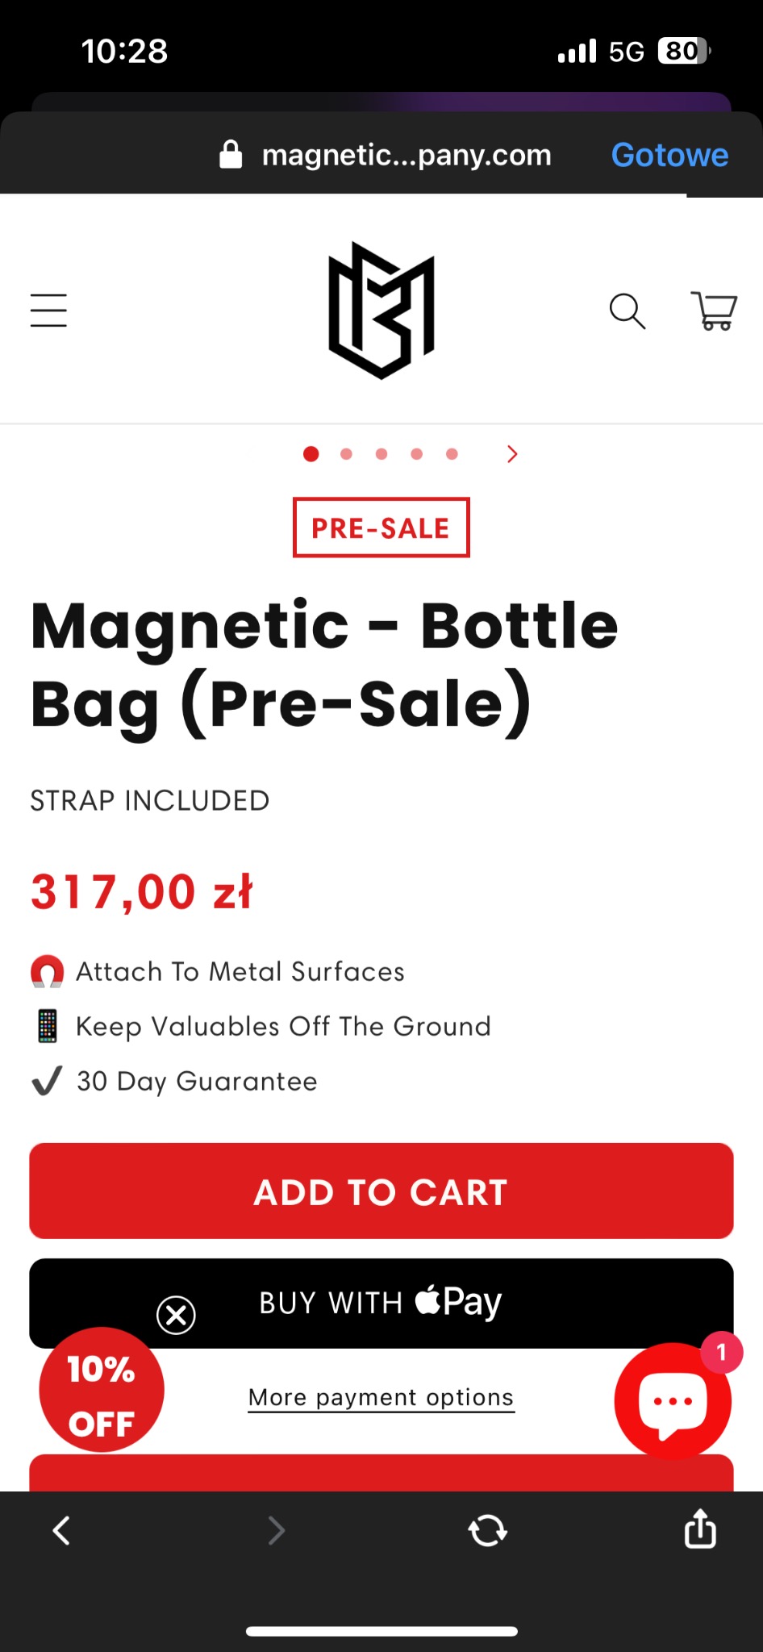This screenshot has width=763, height=1652.
Task: Tap Gotowe to close the browser
Action: pyautogui.click(x=669, y=155)
